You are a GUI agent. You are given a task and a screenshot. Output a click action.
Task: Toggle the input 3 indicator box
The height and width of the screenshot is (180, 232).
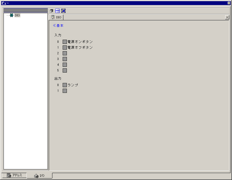(x=64, y=59)
